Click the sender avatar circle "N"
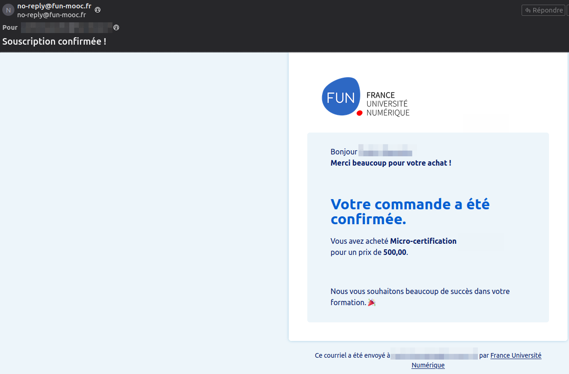This screenshot has width=569, height=374. [x=8, y=10]
